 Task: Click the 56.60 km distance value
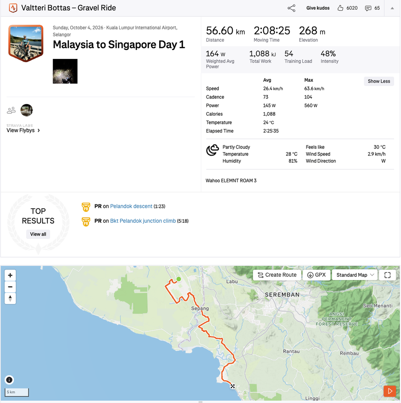click(225, 31)
